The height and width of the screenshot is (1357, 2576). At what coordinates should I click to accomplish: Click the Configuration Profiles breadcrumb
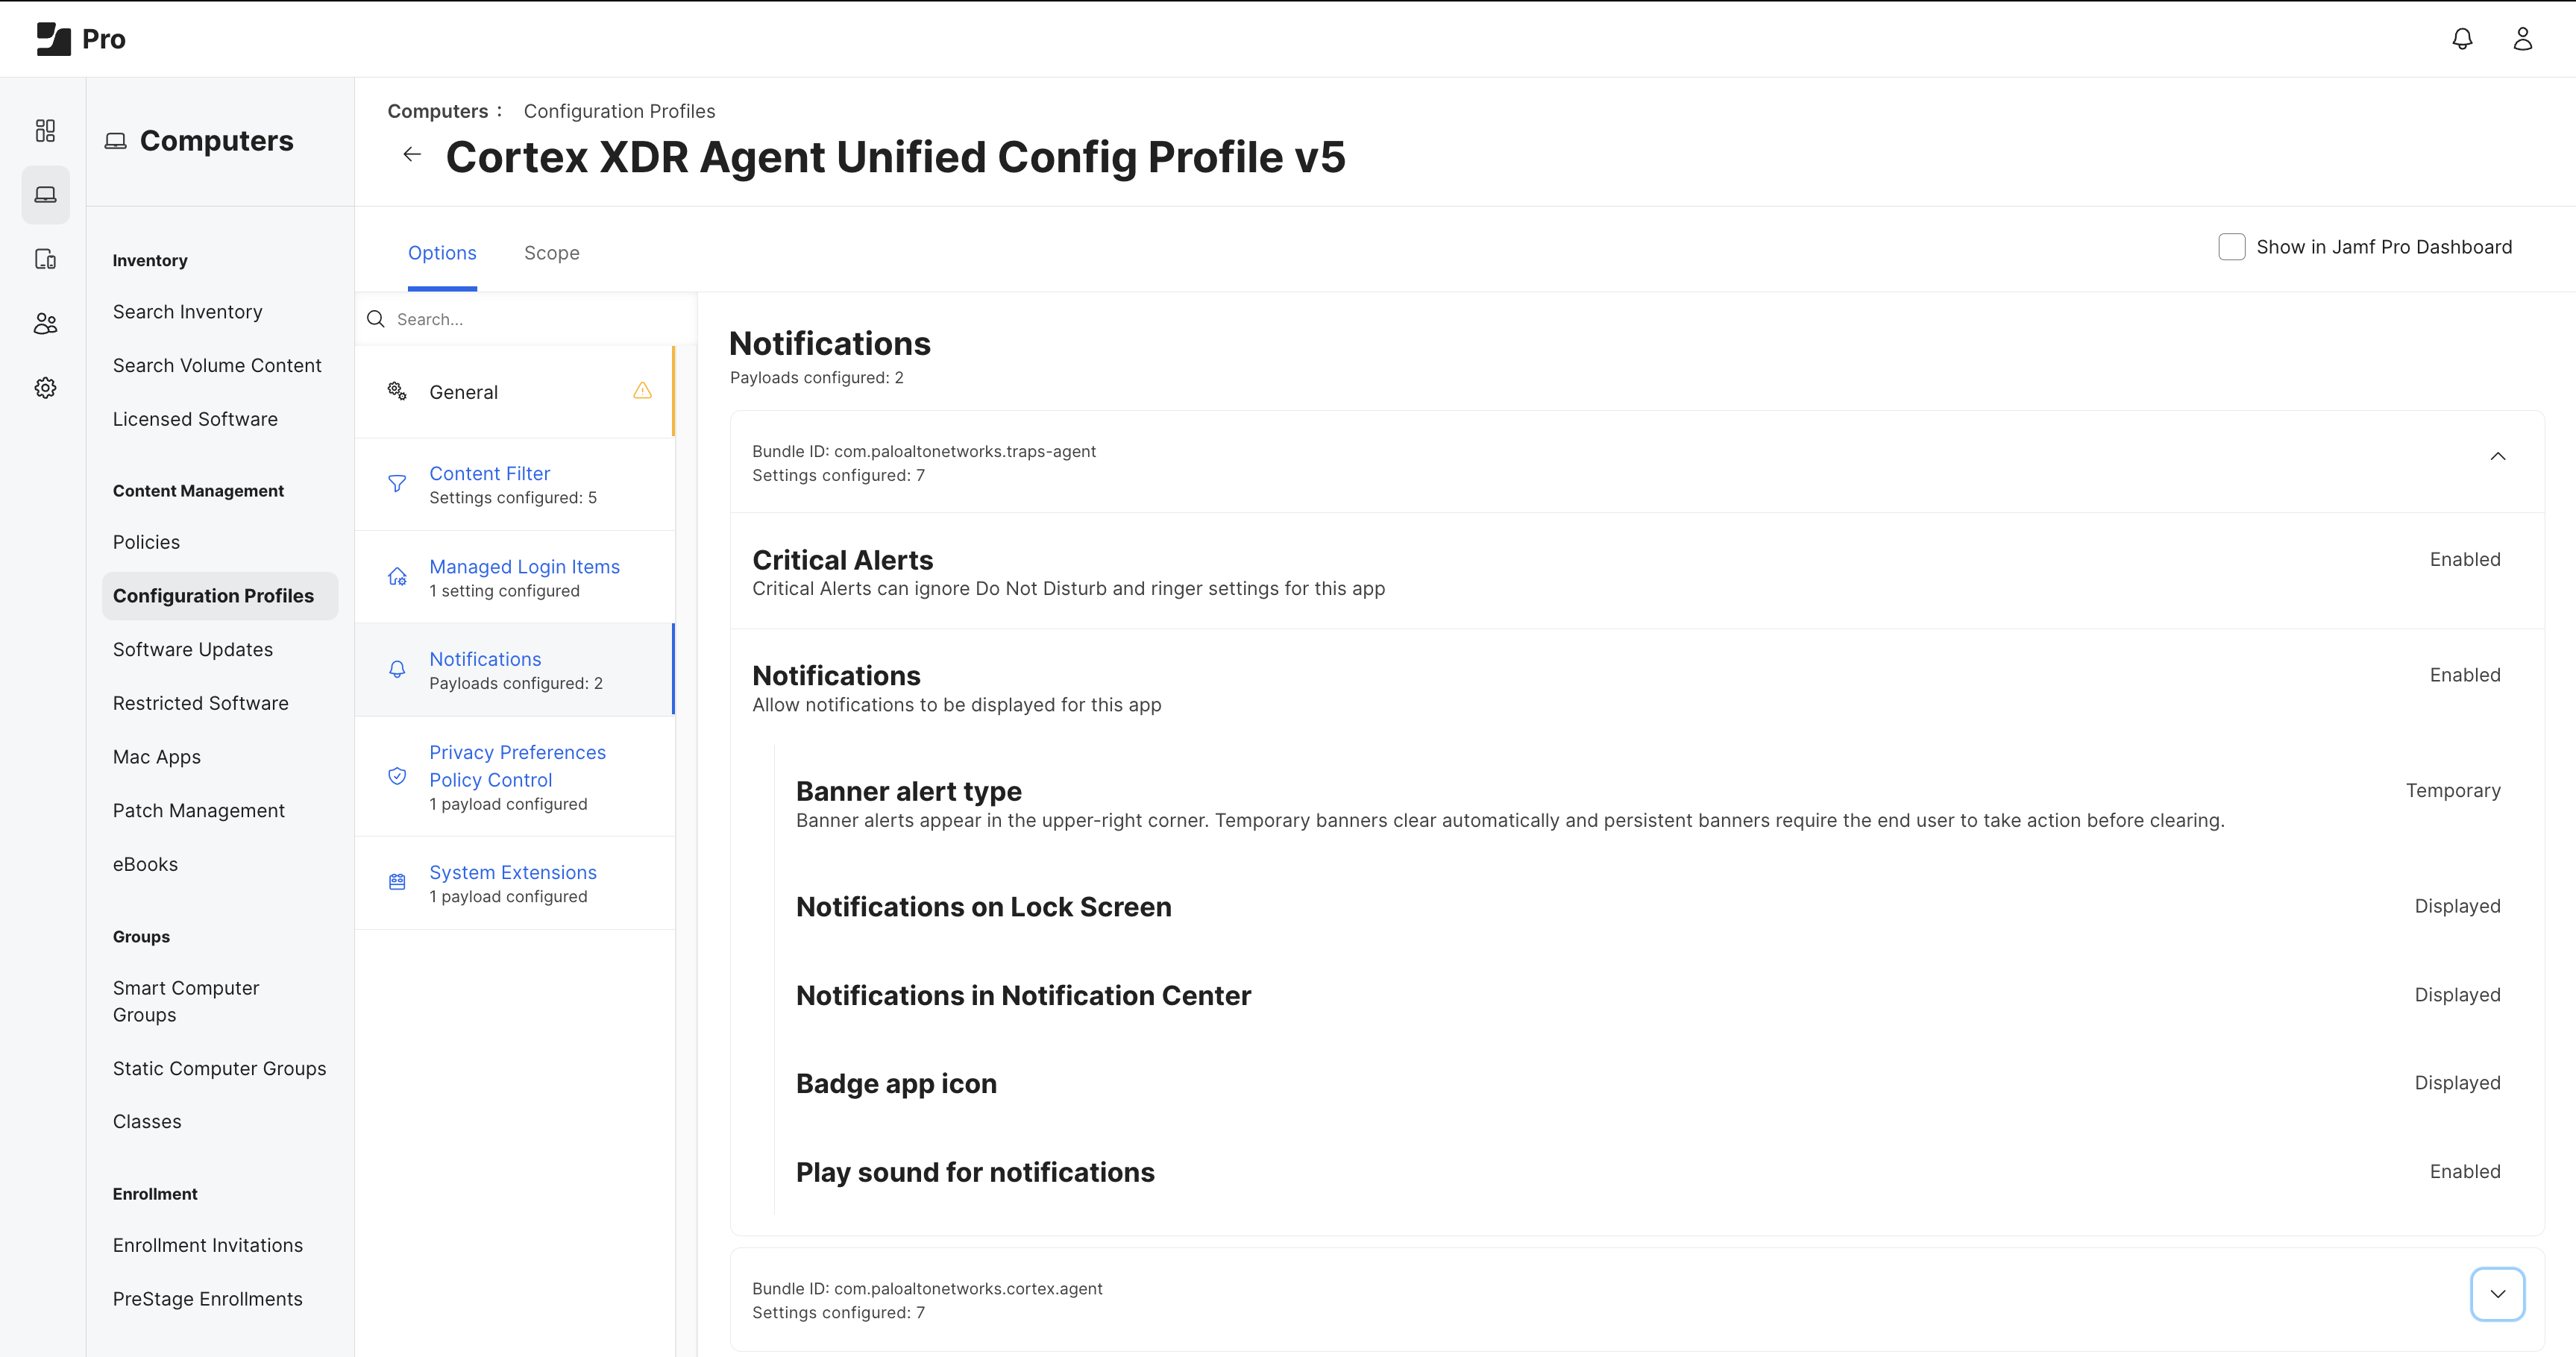(619, 111)
